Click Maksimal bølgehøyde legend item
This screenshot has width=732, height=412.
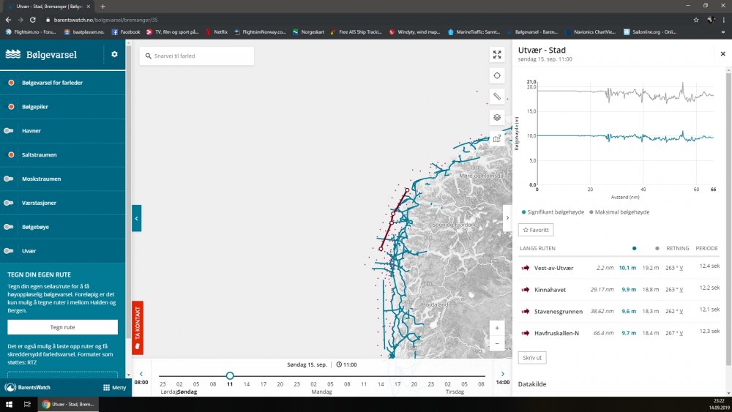tap(619, 211)
